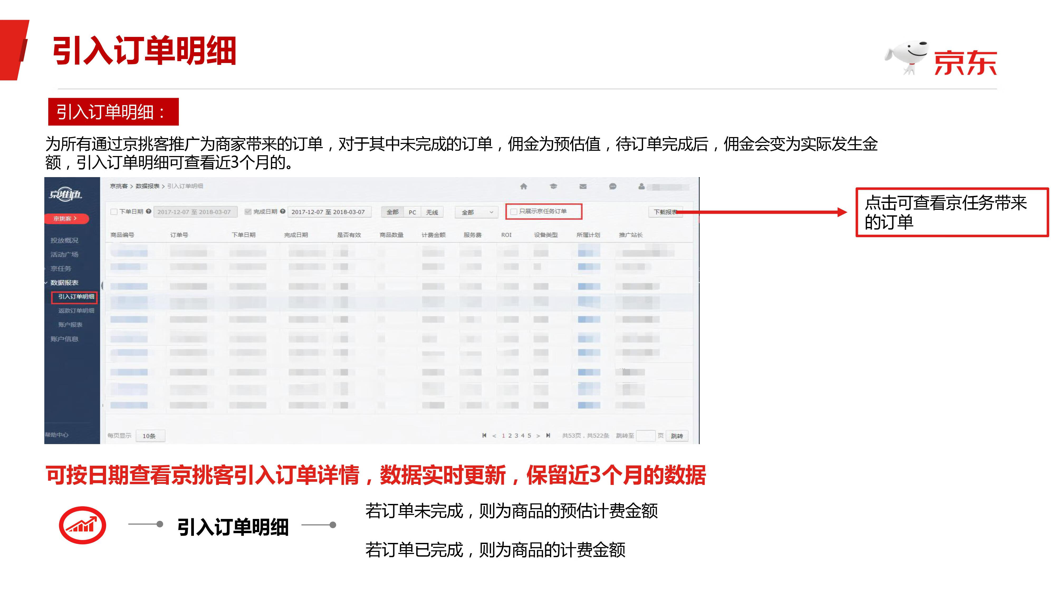Expand the 京任务 sidebar item
This screenshot has height=593, width=1055.
click(x=61, y=269)
